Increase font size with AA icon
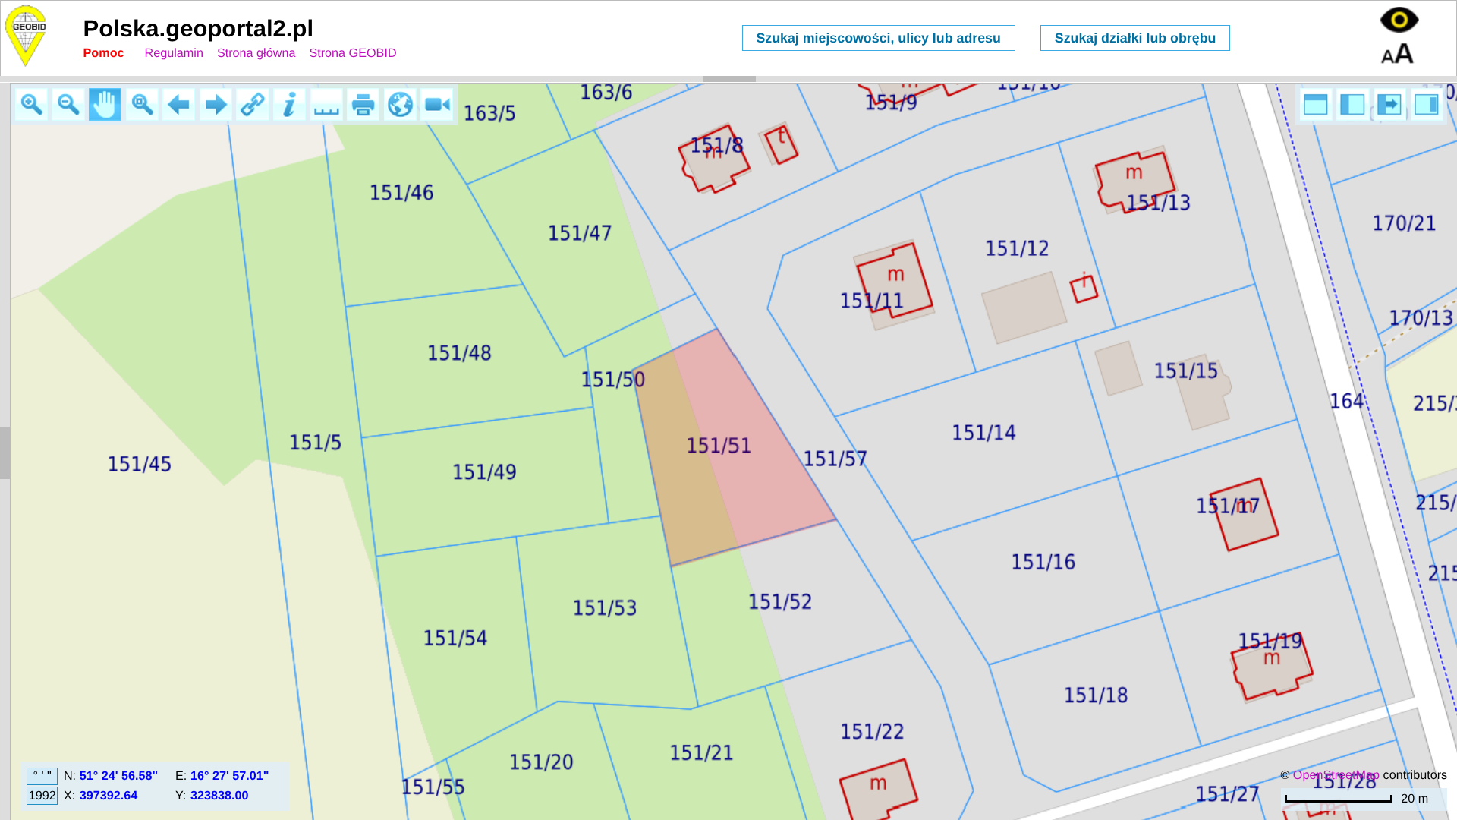Image resolution: width=1457 pixels, height=820 pixels. coord(1397,54)
